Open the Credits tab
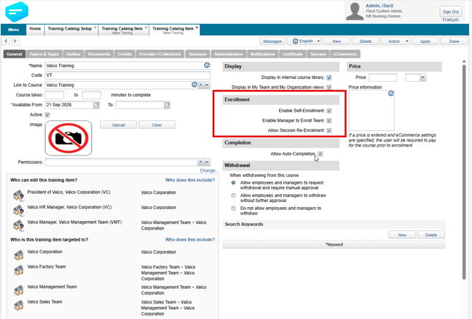 (x=125, y=54)
